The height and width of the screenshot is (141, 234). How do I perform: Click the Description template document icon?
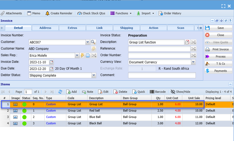click(x=187, y=42)
